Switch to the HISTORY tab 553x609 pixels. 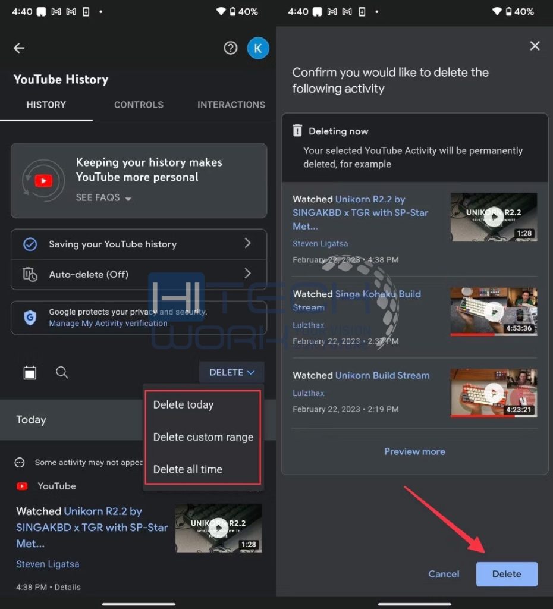pos(46,105)
